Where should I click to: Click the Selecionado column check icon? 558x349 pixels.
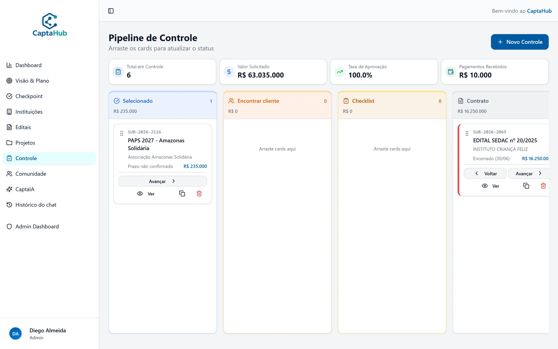[x=117, y=101]
